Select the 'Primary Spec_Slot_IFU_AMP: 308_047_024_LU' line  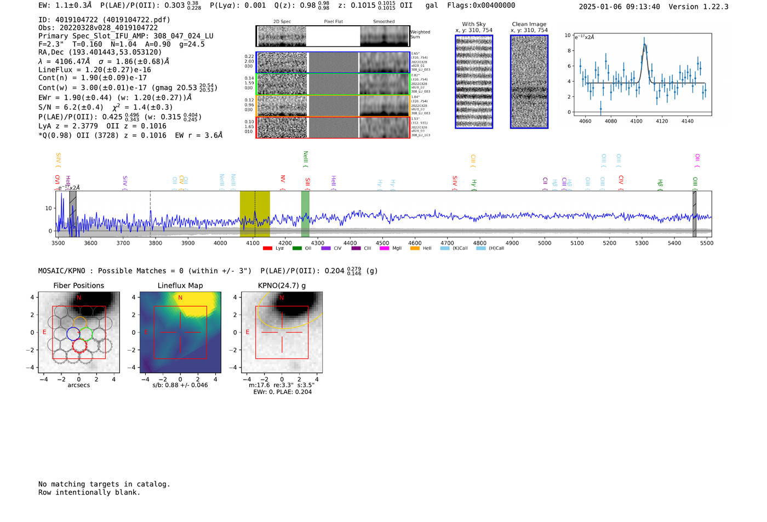pyautogui.click(x=126, y=36)
